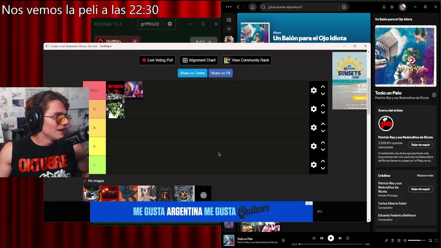Open Acerca del artista card
The image size is (441, 248).
coord(406,136)
